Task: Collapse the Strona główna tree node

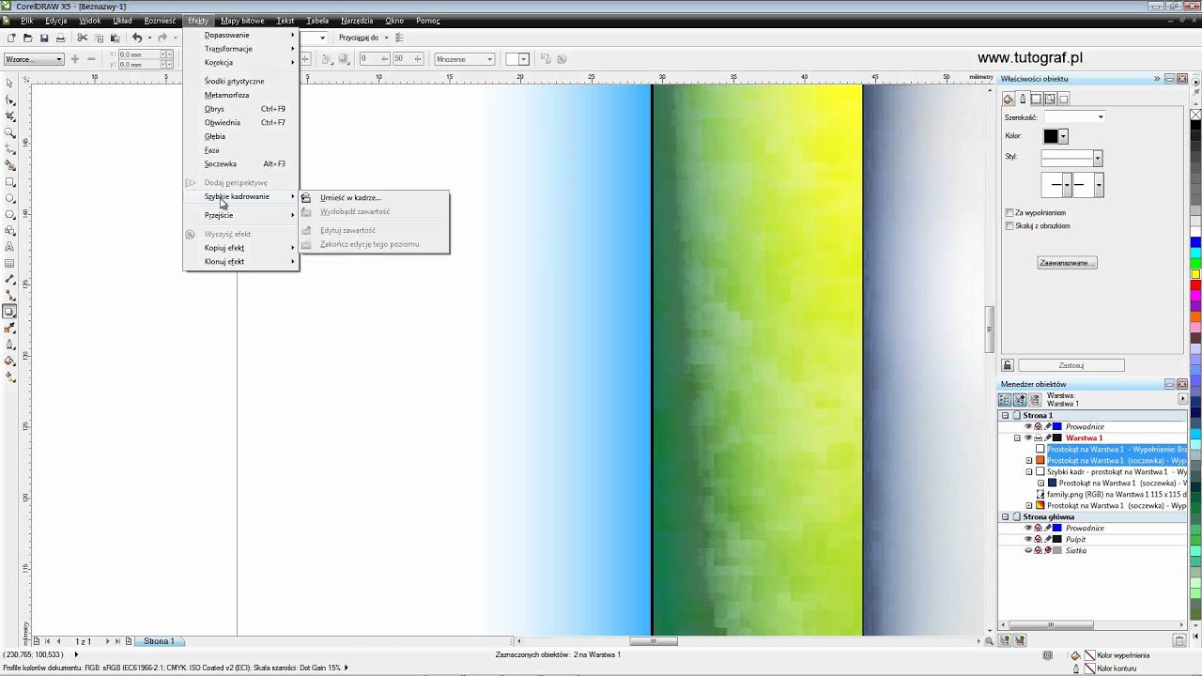Action: click(x=1005, y=517)
